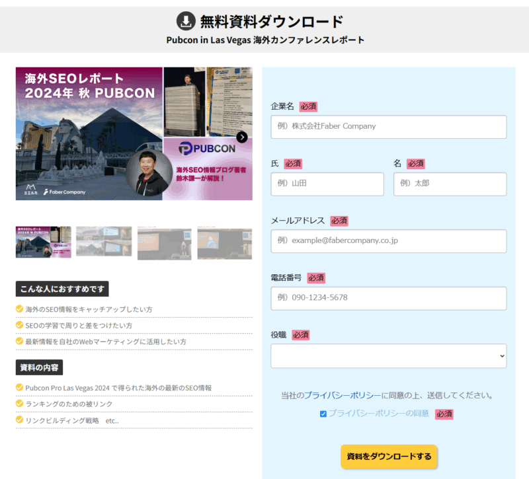The image size is (529, 479).
Task: Click the 必須 badge next to メールアドレス
Action: (339, 221)
